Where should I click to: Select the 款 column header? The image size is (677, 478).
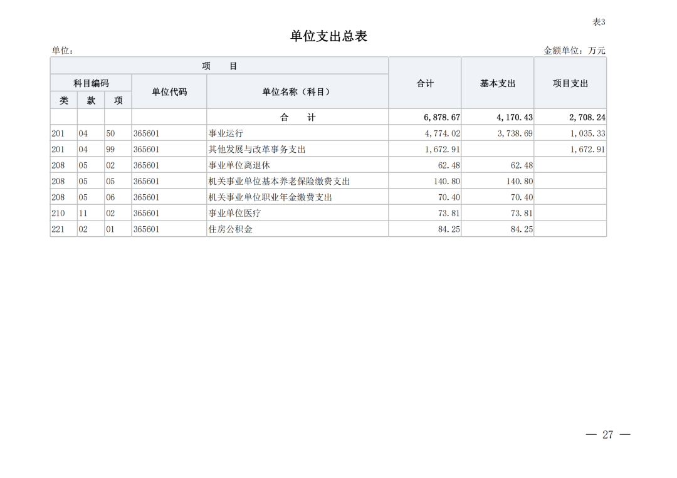[91, 100]
